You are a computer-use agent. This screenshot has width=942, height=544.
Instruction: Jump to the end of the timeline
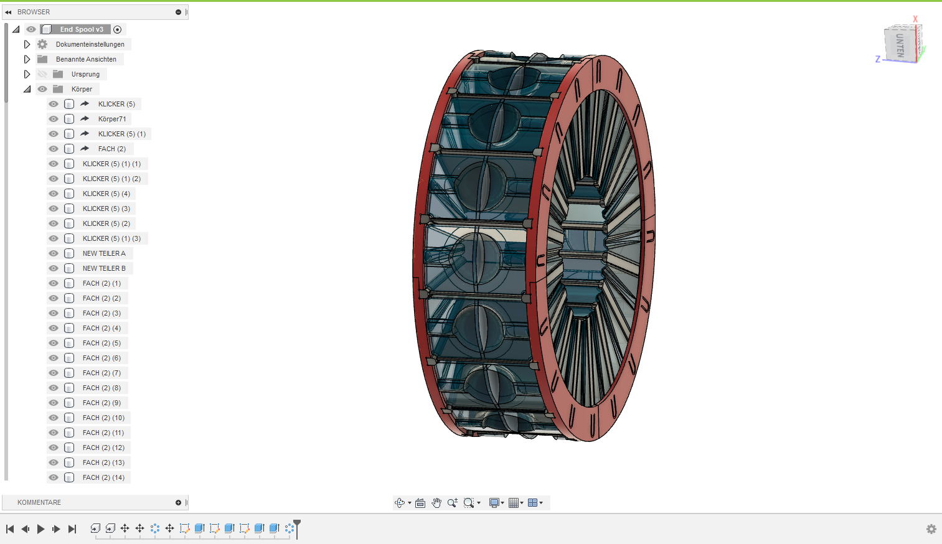[72, 529]
